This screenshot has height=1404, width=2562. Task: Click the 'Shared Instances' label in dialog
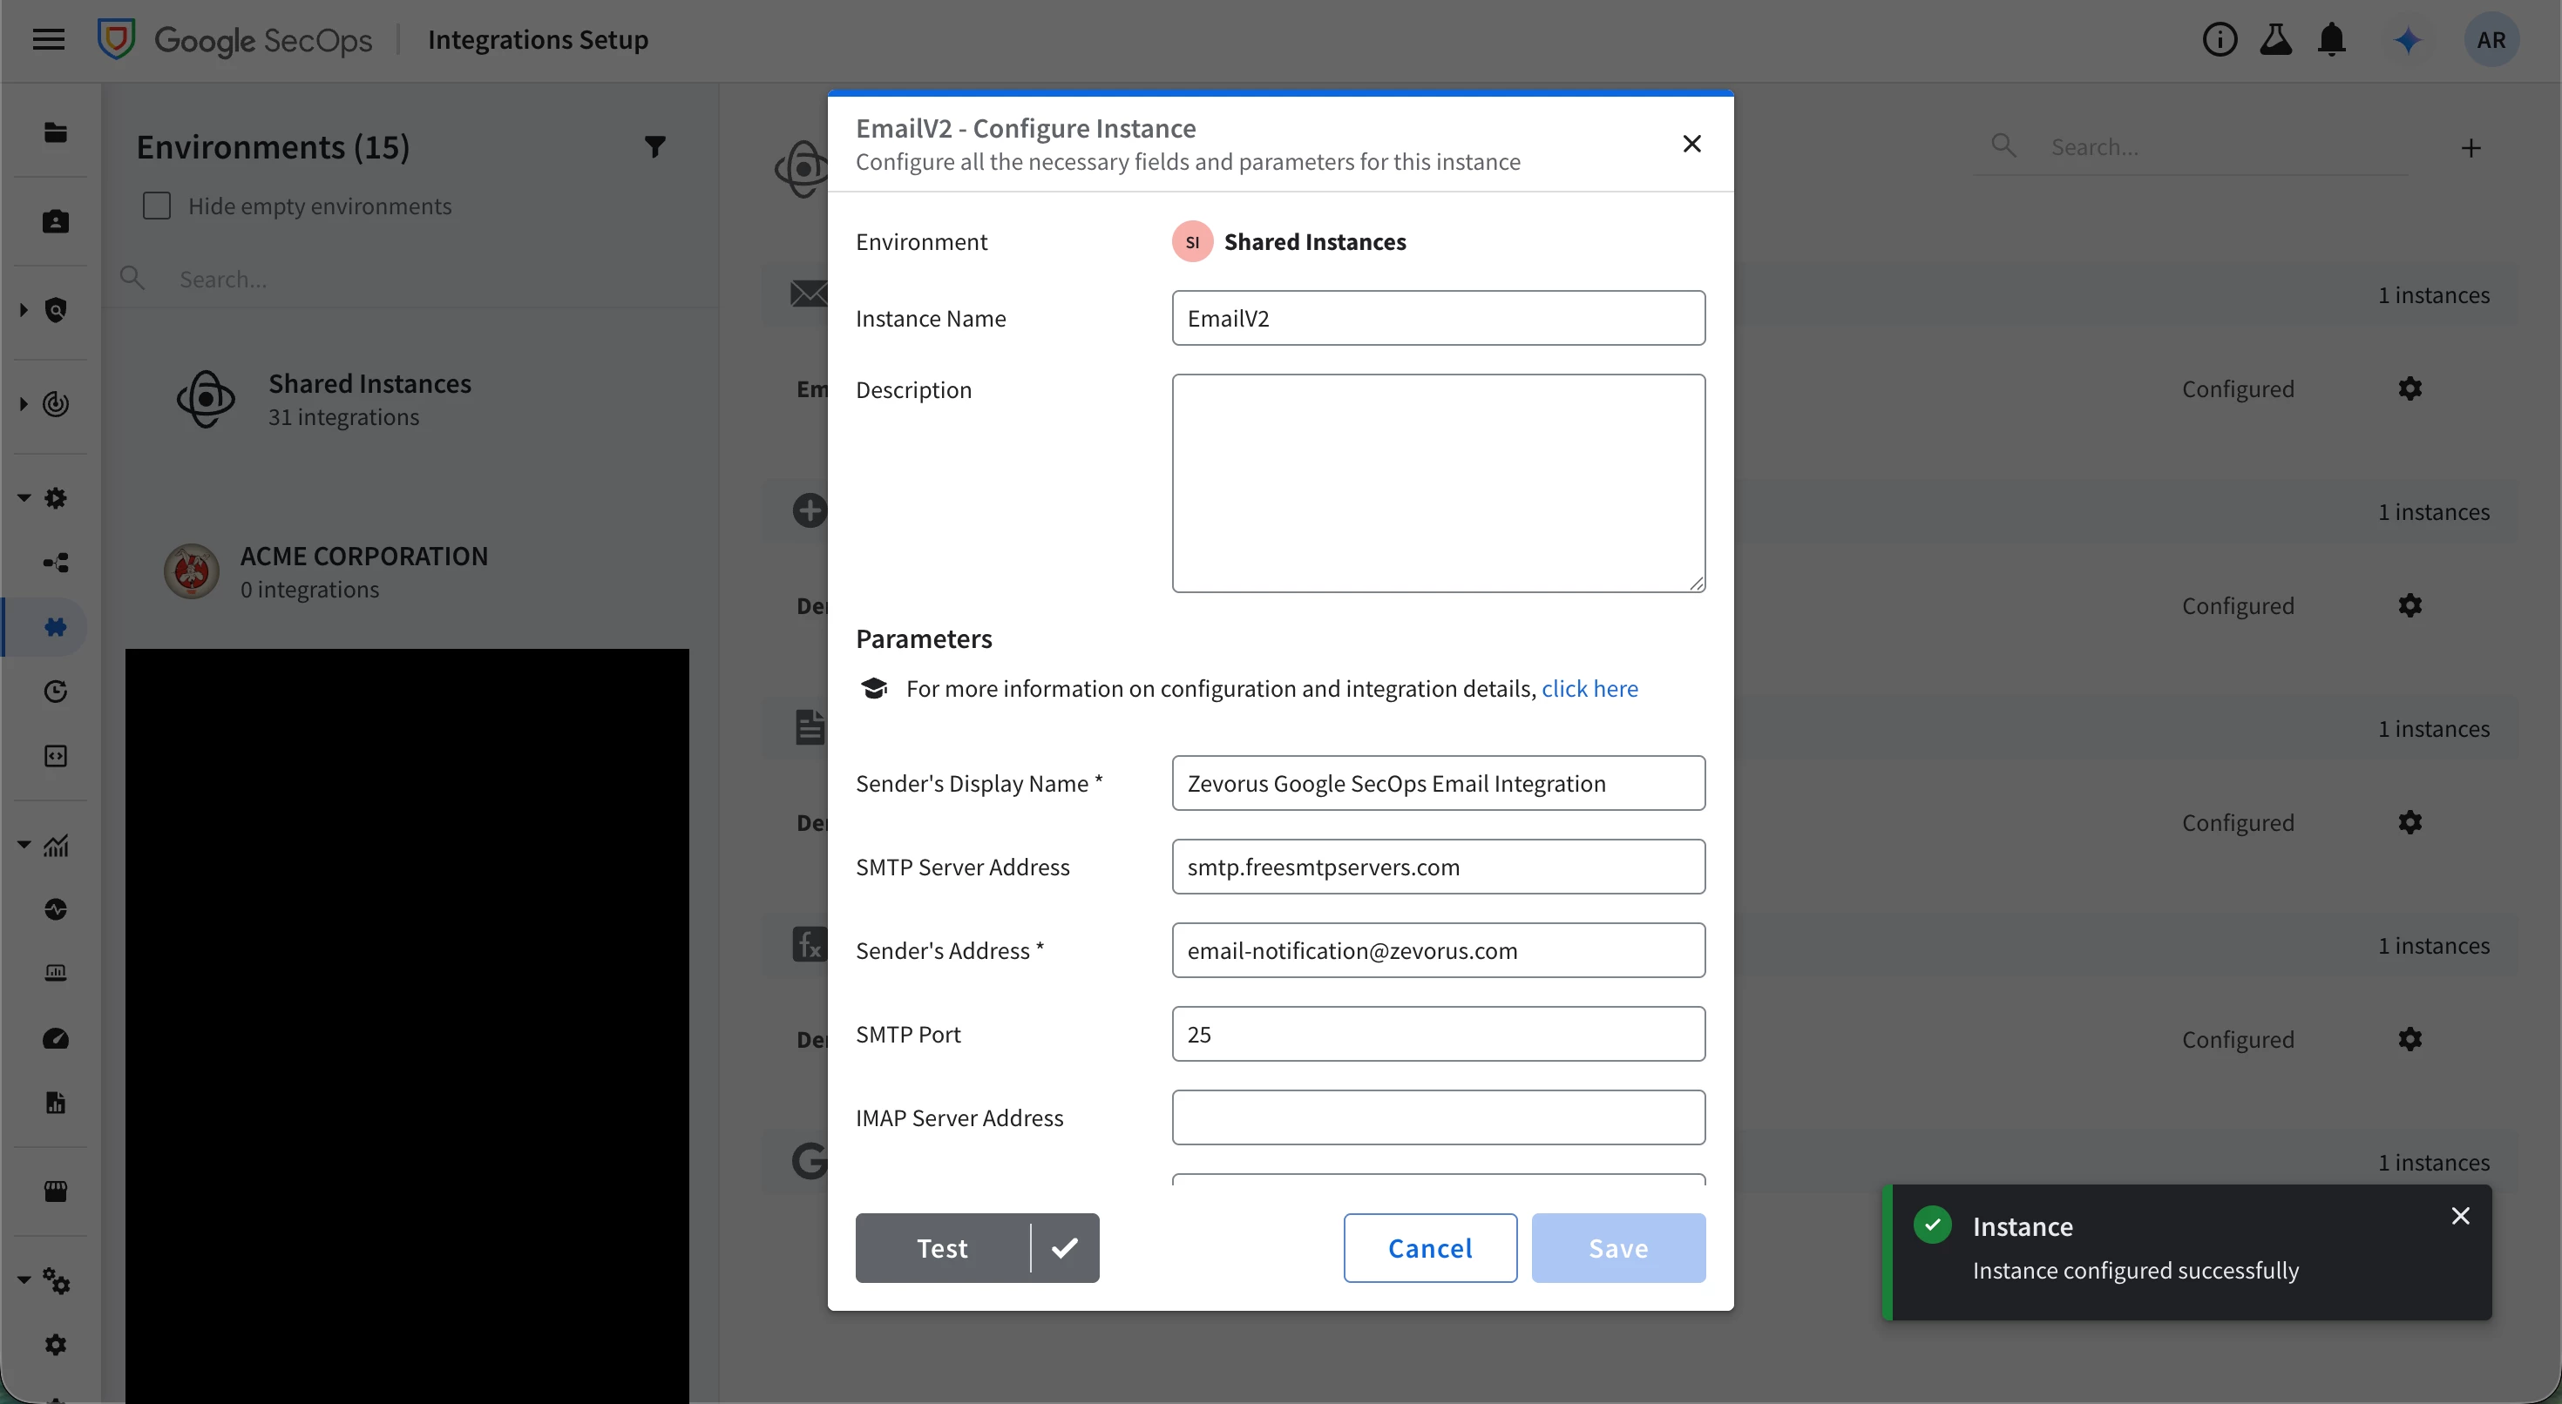coord(1315,241)
